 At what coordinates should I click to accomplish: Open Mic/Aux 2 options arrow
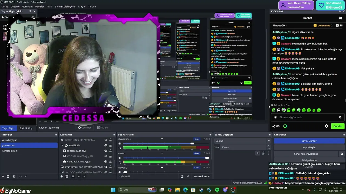pyautogui.click(x=162, y=168)
